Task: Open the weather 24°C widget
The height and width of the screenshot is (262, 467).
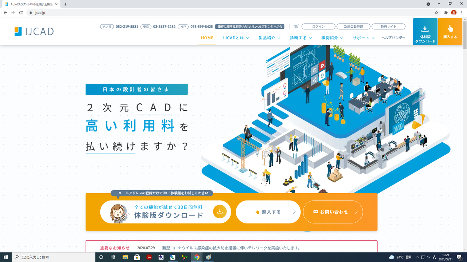Action: pos(400,257)
